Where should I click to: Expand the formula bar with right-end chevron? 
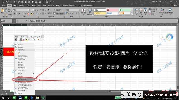pos(177,21)
